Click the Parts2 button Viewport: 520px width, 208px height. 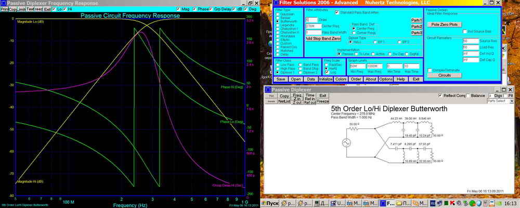[417, 27]
